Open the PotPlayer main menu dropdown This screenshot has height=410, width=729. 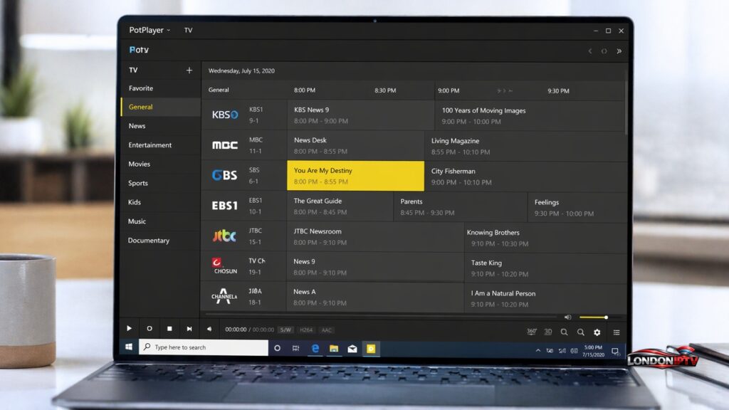(x=150, y=30)
